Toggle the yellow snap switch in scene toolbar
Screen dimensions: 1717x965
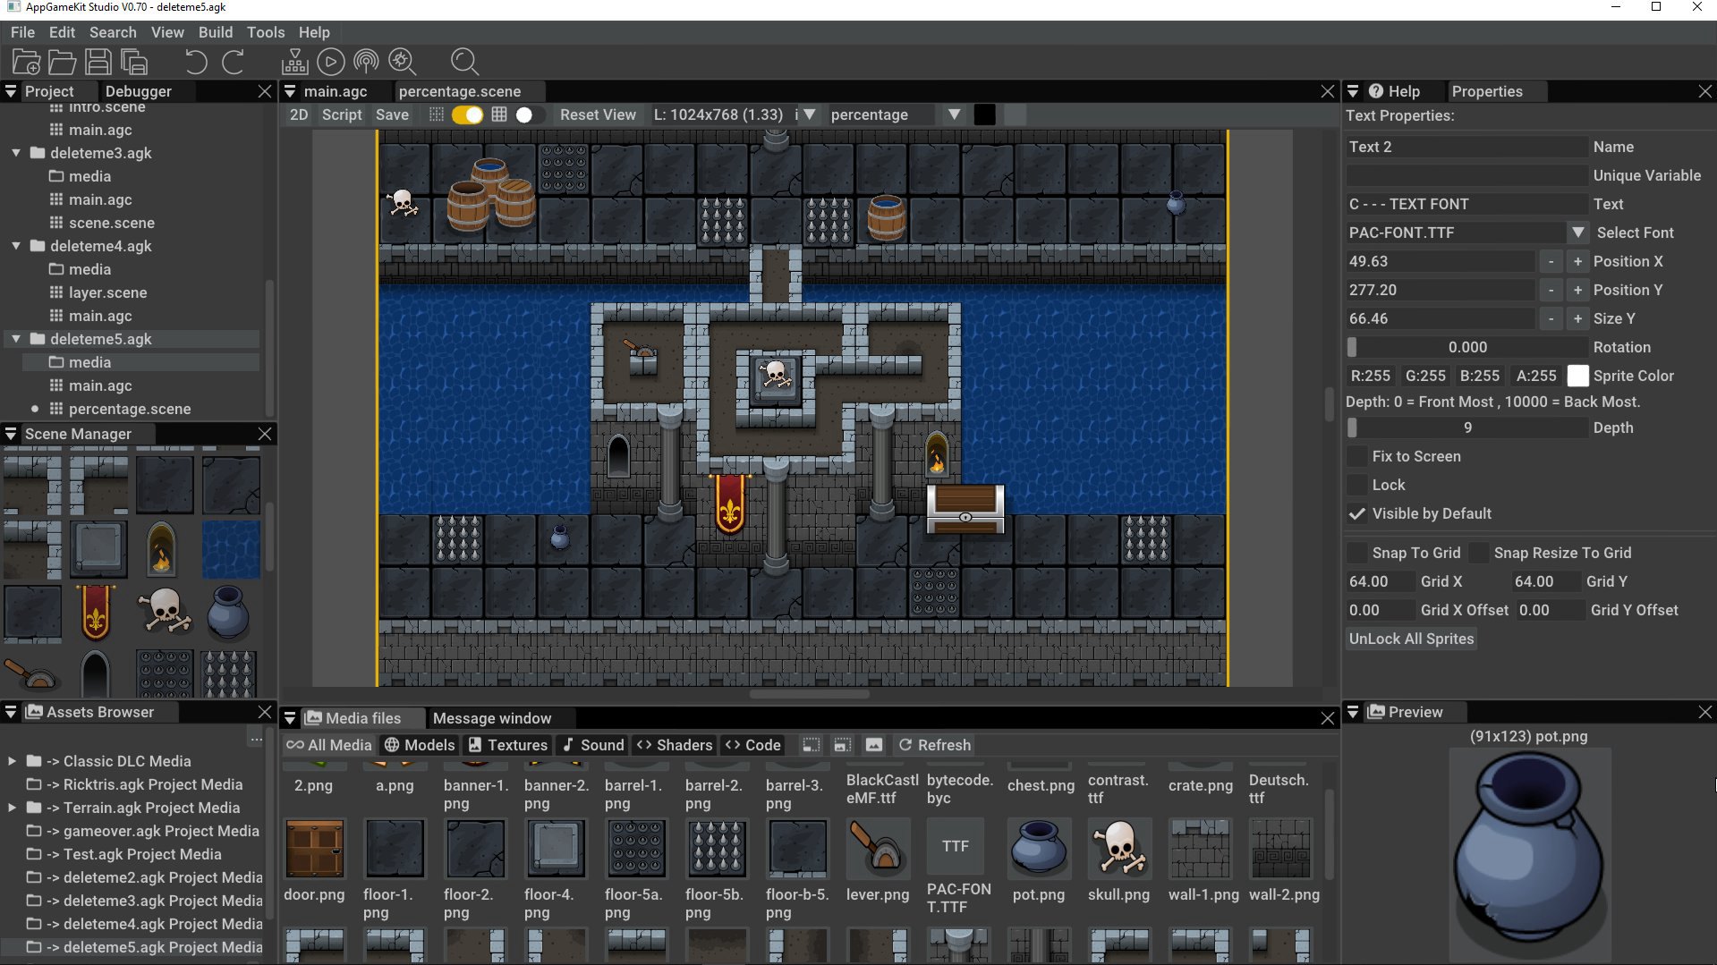coord(465,114)
